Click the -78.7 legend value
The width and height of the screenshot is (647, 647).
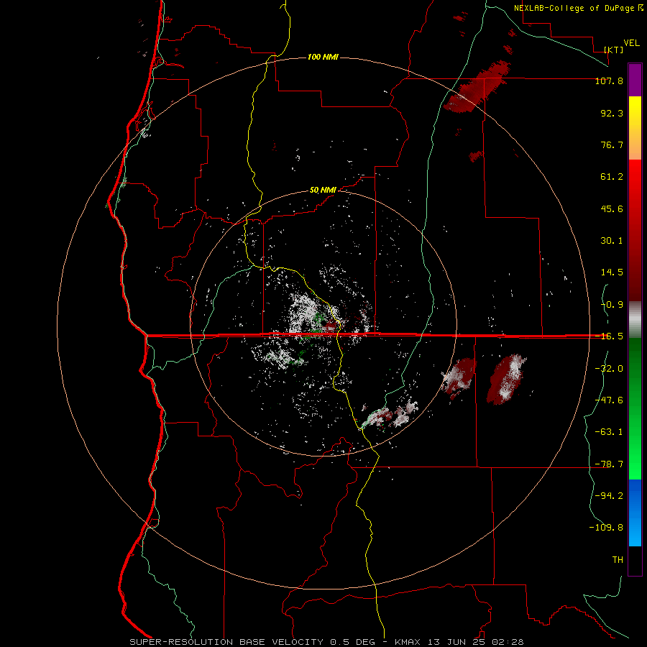(x=609, y=464)
